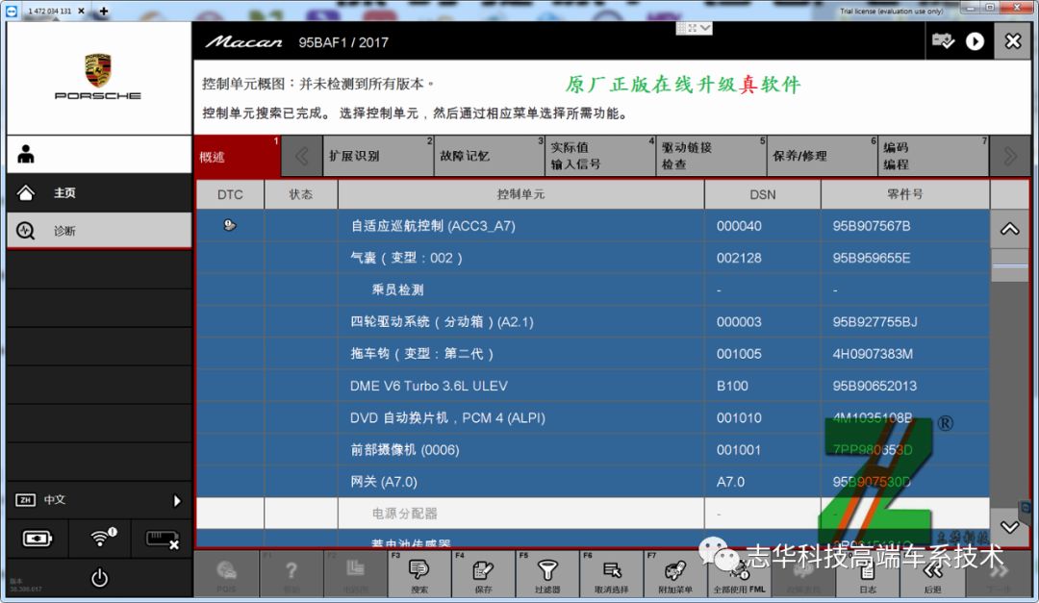
Task: Select the 四轮驱动系统 (分动箱) row
Action: pyautogui.click(x=593, y=322)
